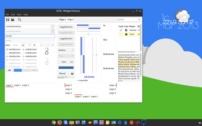This screenshot has width=202, height=126.
Task: Open the red-blue switches tweak dock icon
Action: click(102, 122)
